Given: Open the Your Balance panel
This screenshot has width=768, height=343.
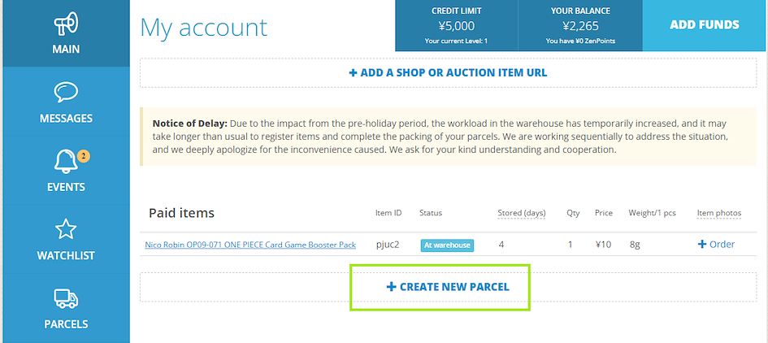Looking at the screenshot, I should tap(580, 25).
